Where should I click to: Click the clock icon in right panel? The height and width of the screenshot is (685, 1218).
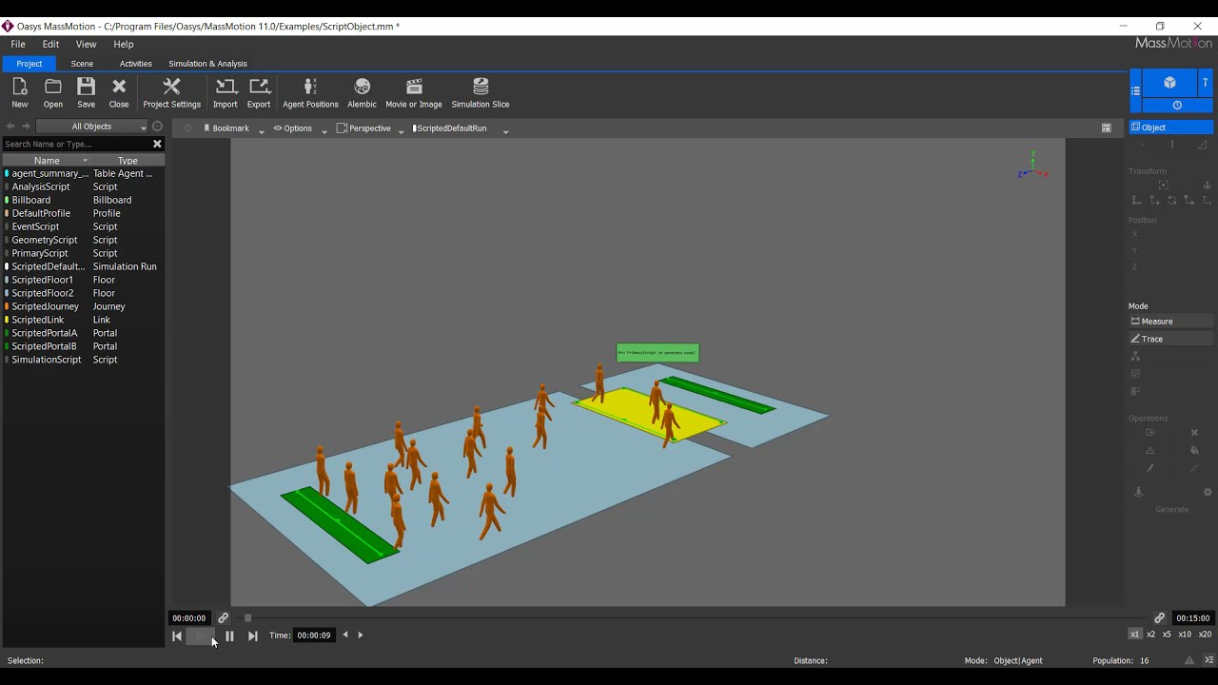(1177, 106)
